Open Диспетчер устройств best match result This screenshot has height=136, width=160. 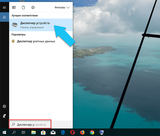pyautogui.click(x=41, y=25)
